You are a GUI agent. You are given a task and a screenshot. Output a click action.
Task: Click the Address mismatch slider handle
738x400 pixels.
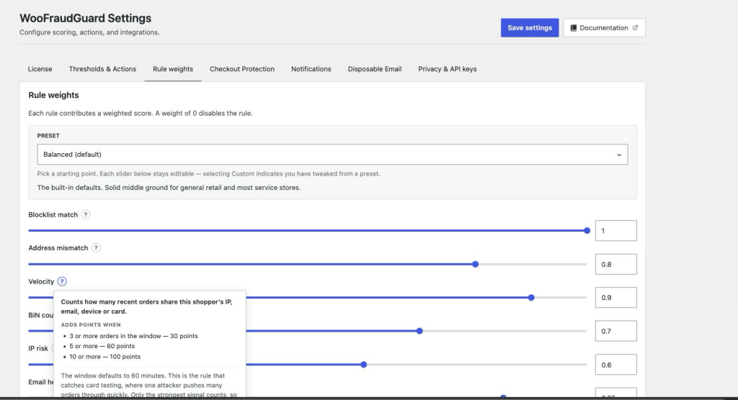476,264
